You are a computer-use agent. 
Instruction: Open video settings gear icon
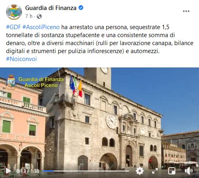[x=140, y=171]
